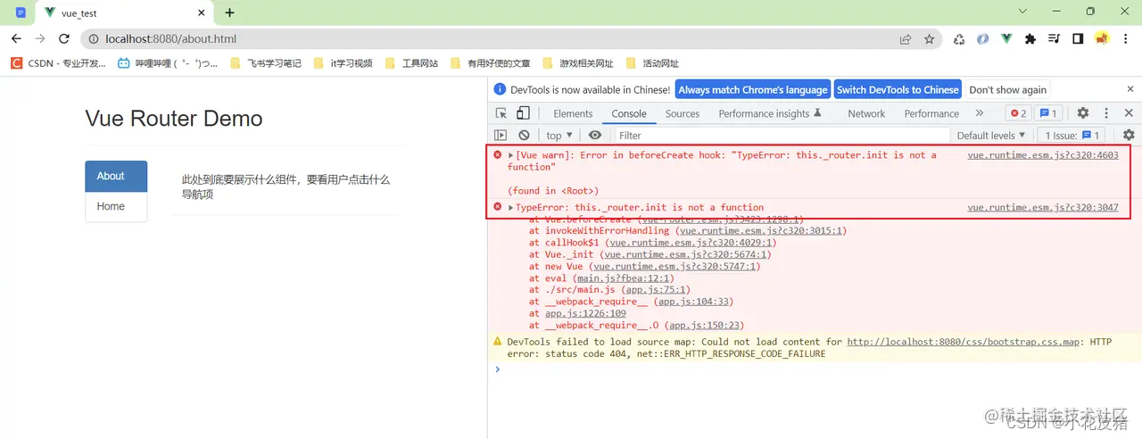Open Chrome three-dot main menu
The width and height of the screenshot is (1142, 439).
coord(1126,39)
